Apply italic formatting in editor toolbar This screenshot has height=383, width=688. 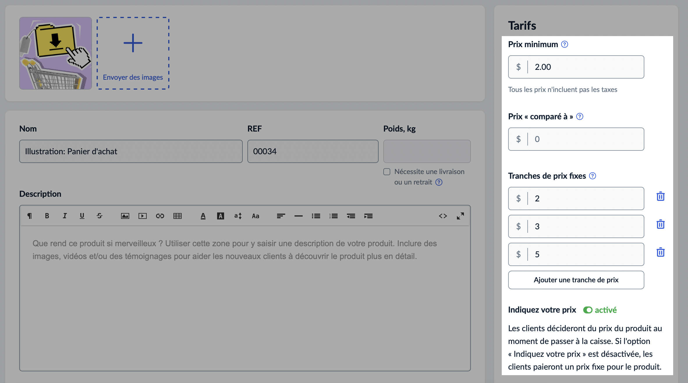tap(65, 216)
